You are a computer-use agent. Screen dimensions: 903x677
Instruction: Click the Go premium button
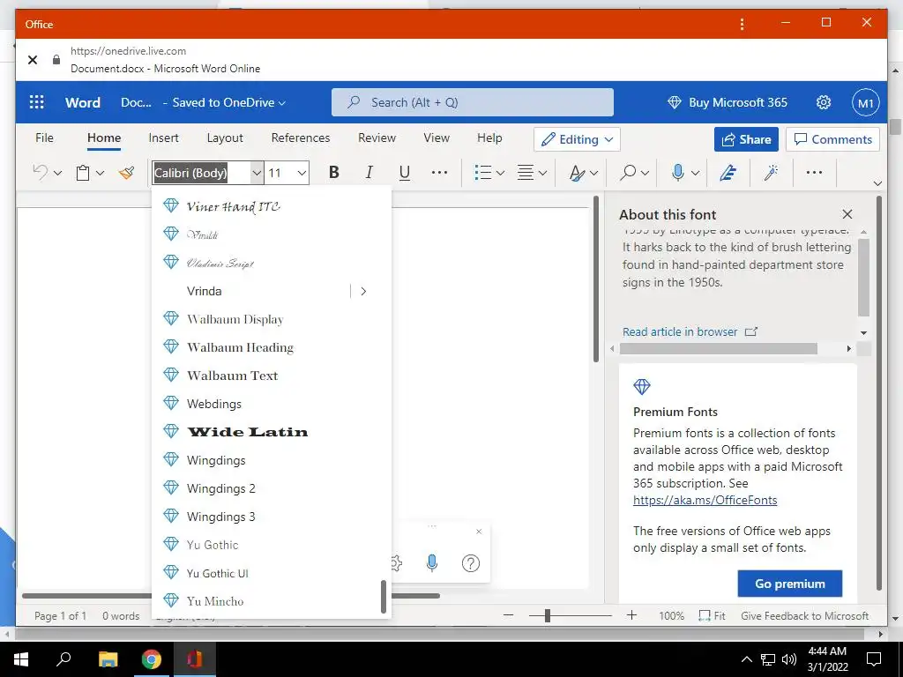coord(789,584)
